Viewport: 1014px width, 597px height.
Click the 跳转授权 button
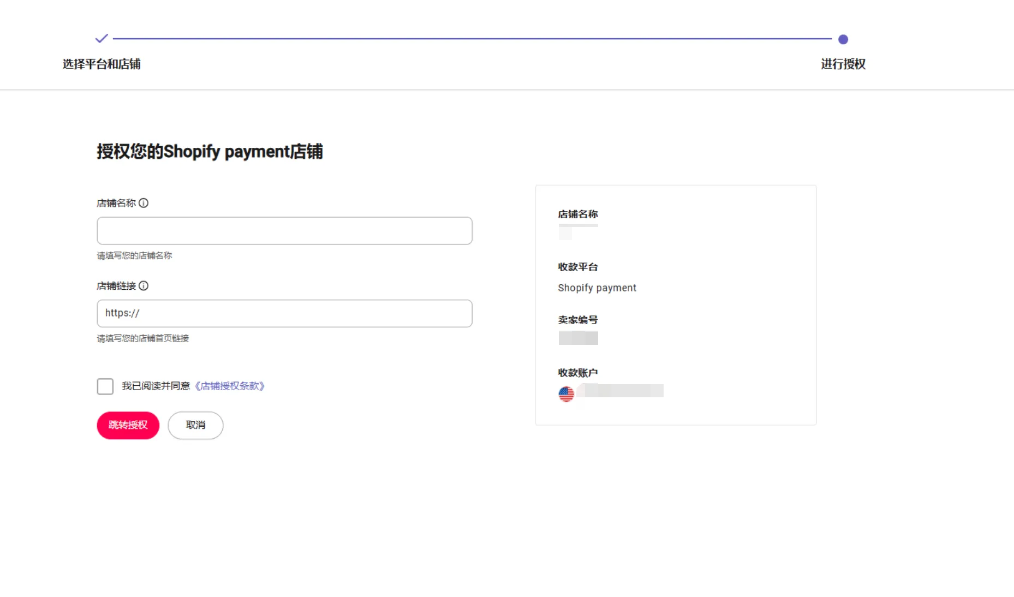tap(128, 425)
